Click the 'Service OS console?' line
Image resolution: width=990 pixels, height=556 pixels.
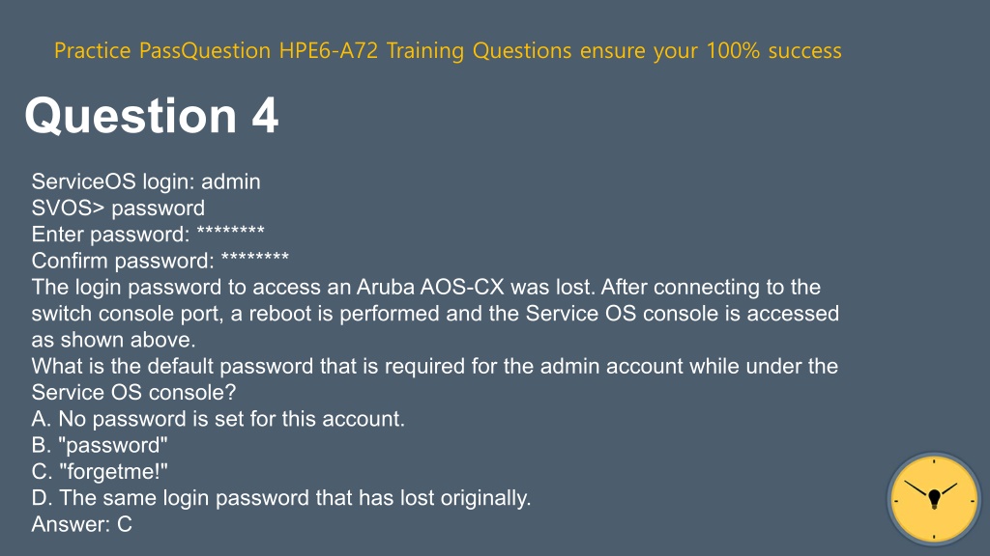click(133, 393)
